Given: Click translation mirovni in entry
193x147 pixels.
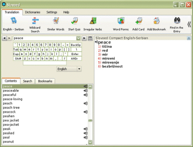Looking at the screenshot, I should tap(108, 58).
